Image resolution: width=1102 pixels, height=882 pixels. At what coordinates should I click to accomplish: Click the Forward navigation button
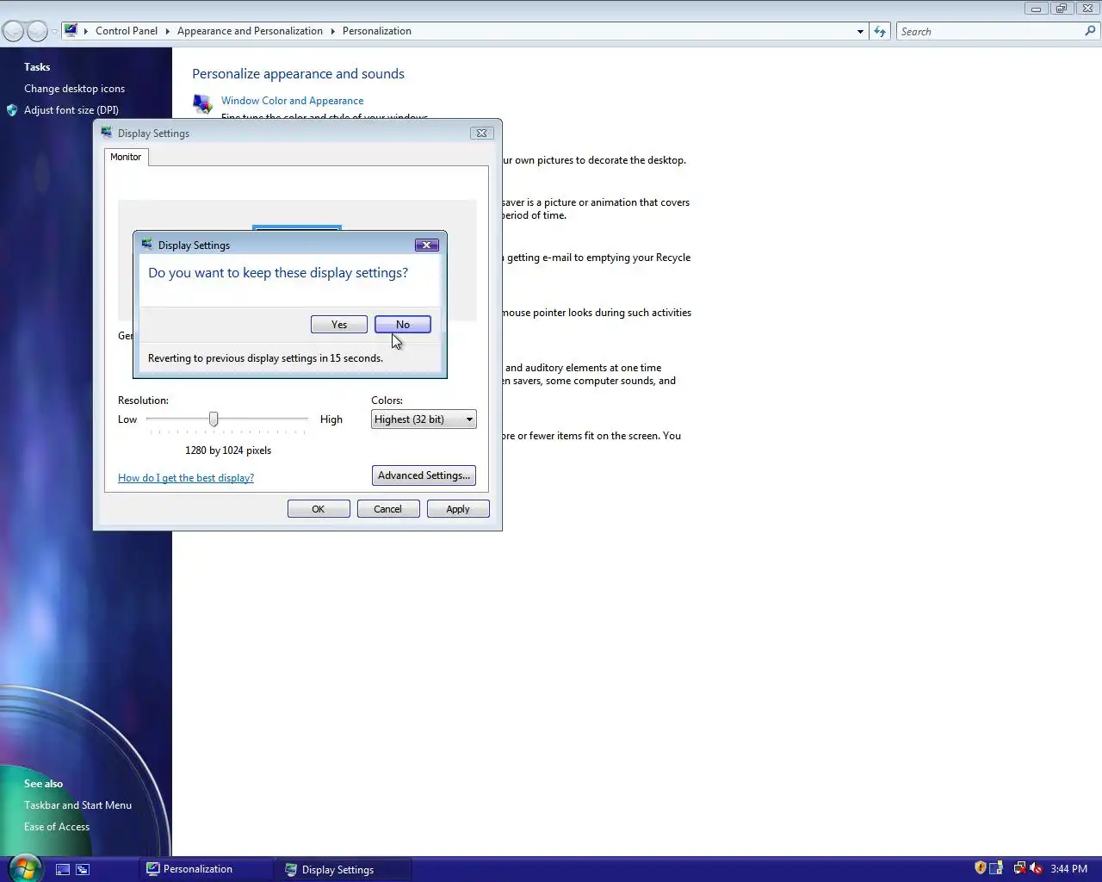pos(37,32)
